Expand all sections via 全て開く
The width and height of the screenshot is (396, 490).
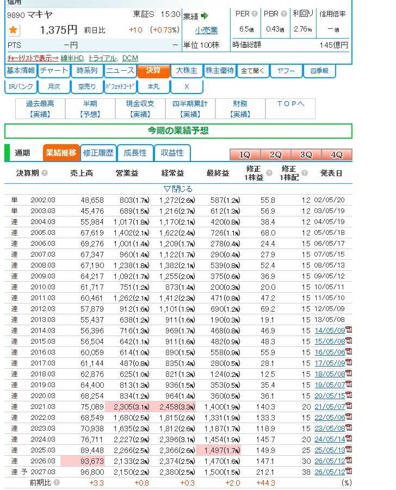(252, 71)
